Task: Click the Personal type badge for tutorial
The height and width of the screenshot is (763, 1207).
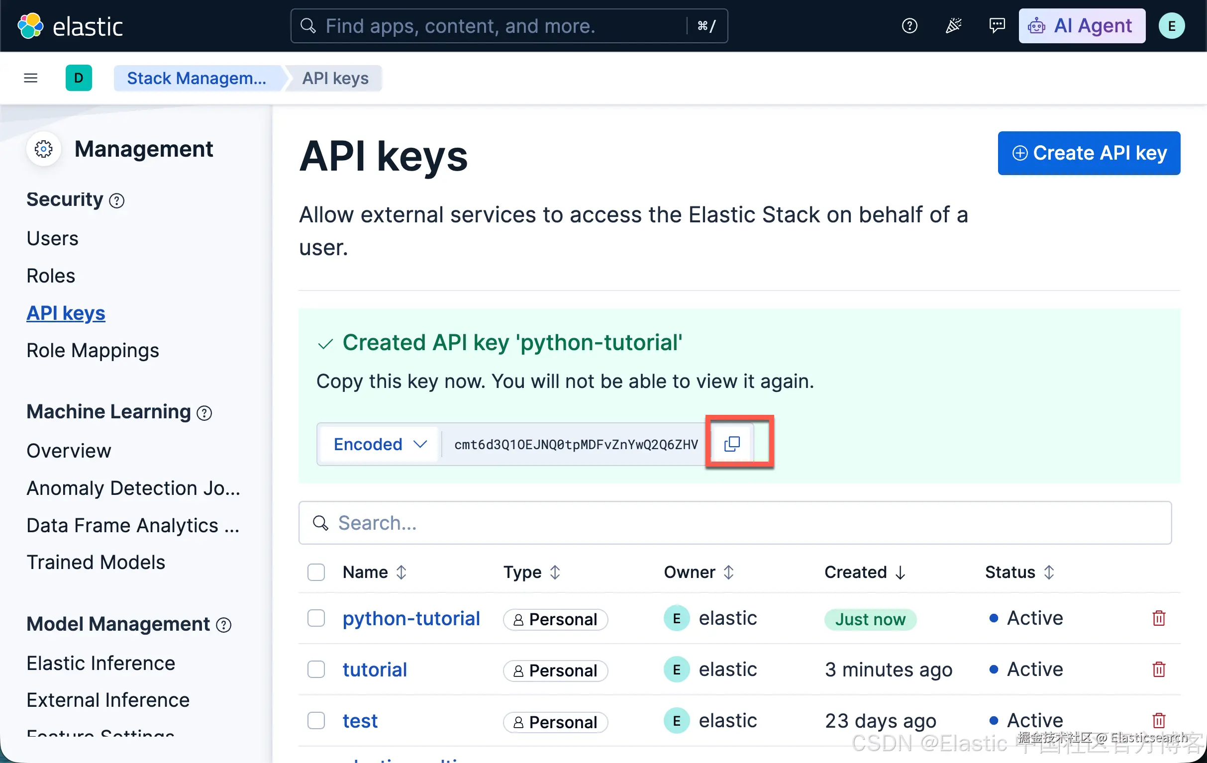Action: [x=555, y=671]
